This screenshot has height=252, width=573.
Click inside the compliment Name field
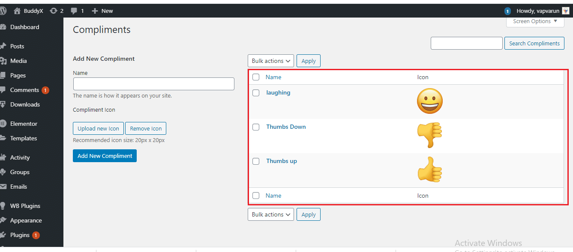click(x=153, y=83)
